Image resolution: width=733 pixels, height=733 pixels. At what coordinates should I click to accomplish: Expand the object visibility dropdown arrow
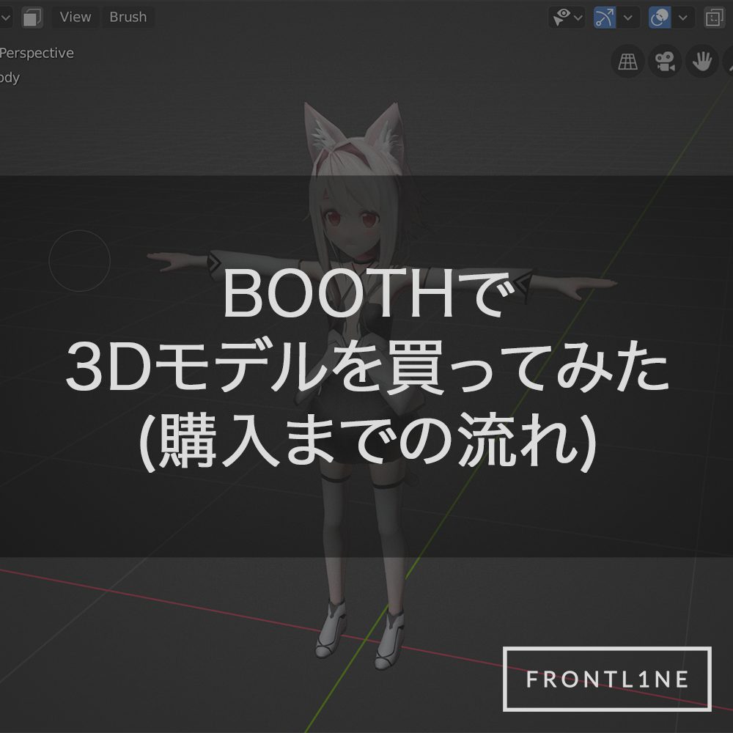(578, 18)
